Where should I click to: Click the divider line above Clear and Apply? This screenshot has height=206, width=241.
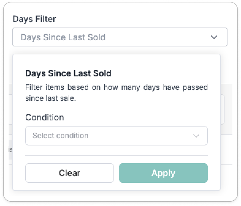coord(116,156)
